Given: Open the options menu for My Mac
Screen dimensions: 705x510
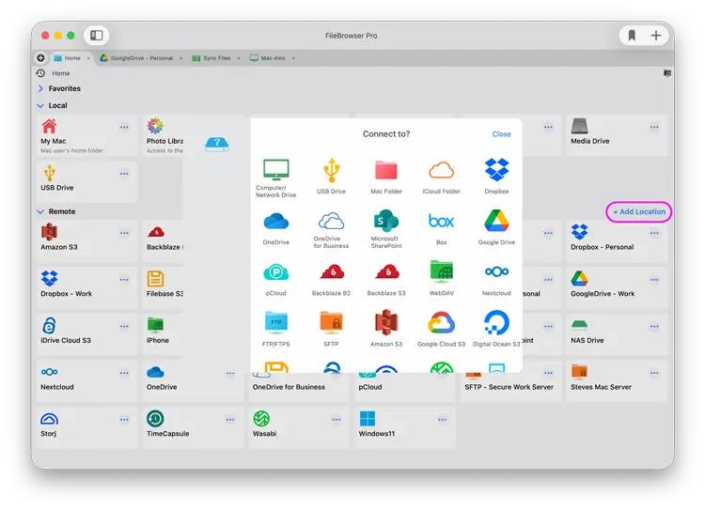Looking at the screenshot, I should pyautogui.click(x=124, y=127).
